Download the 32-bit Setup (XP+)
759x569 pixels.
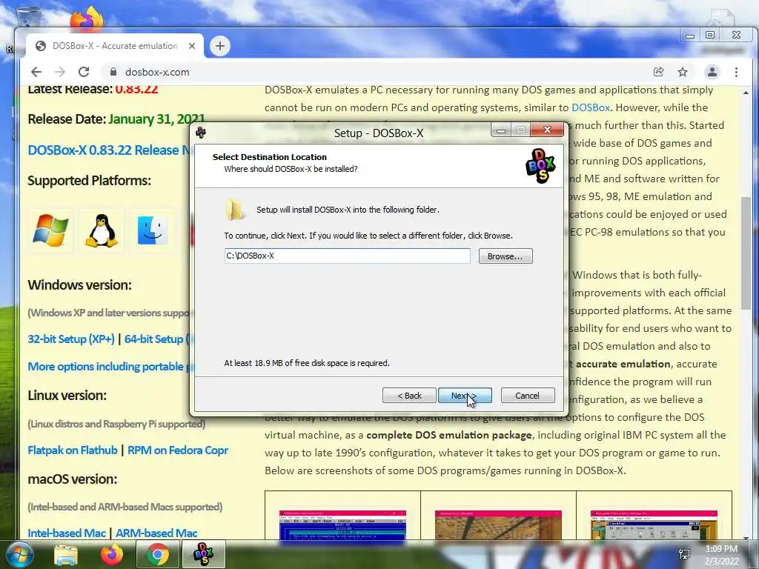71,339
